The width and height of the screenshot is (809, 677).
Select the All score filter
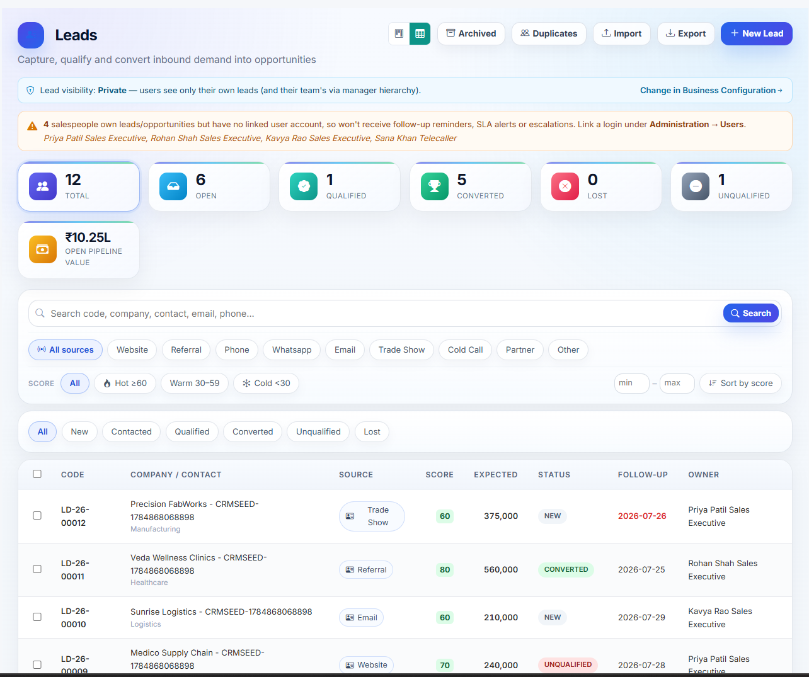[75, 383]
